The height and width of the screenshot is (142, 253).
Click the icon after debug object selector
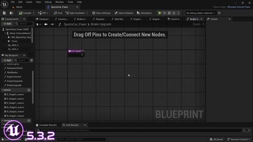pyautogui.click(x=219, y=13)
